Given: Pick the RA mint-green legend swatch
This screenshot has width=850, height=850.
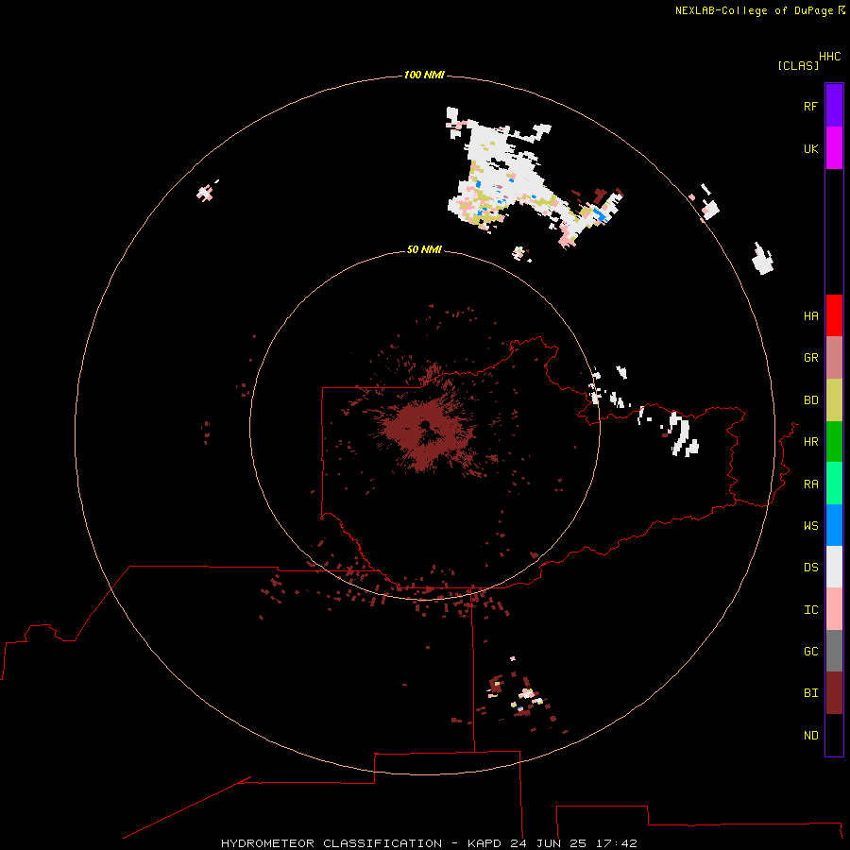Looking at the screenshot, I should 834,484.
